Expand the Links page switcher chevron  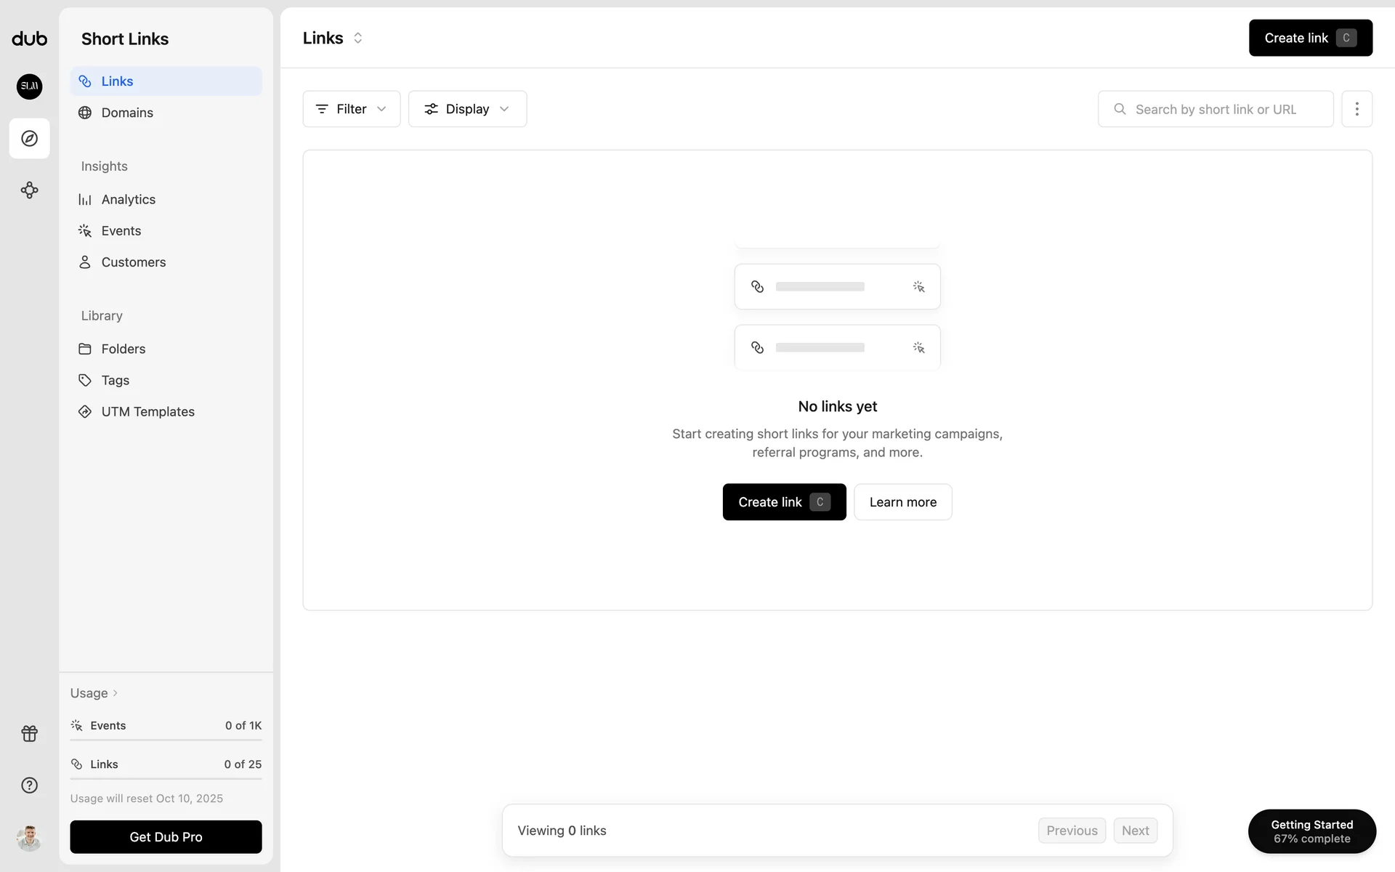pos(357,38)
